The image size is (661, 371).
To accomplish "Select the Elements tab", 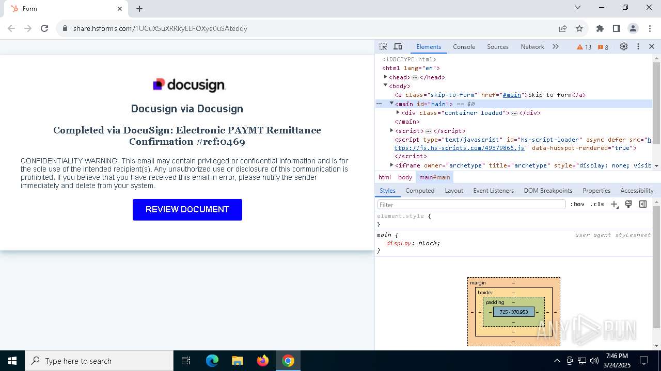I will (429, 46).
